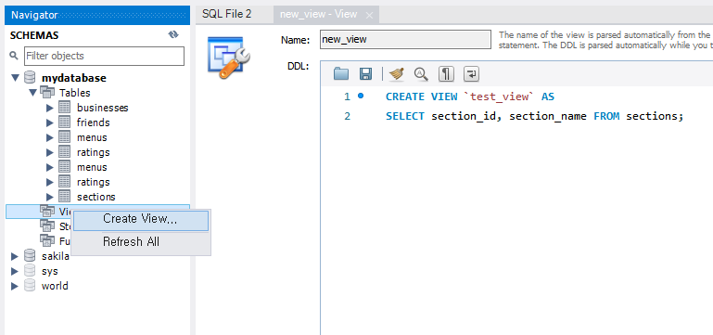
Task: Click the sys schema cylinder icon
Action: [x=30, y=271]
